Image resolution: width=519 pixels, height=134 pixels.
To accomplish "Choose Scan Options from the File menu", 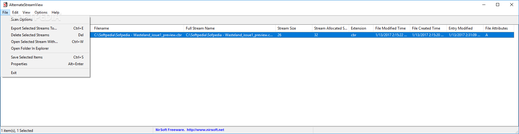I will 46,19.
